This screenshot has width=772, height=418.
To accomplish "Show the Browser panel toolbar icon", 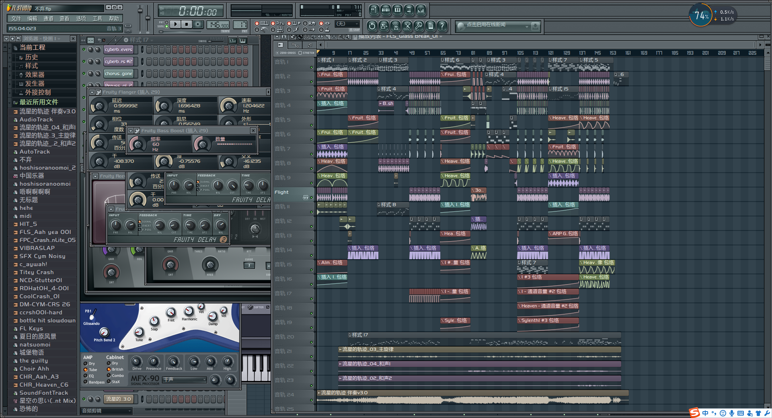I will 409,10.
